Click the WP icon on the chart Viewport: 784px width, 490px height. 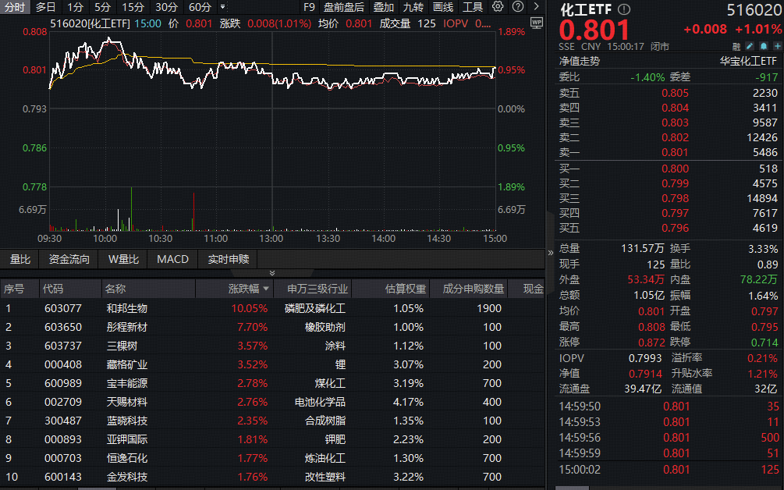click(x=536, y=23)
